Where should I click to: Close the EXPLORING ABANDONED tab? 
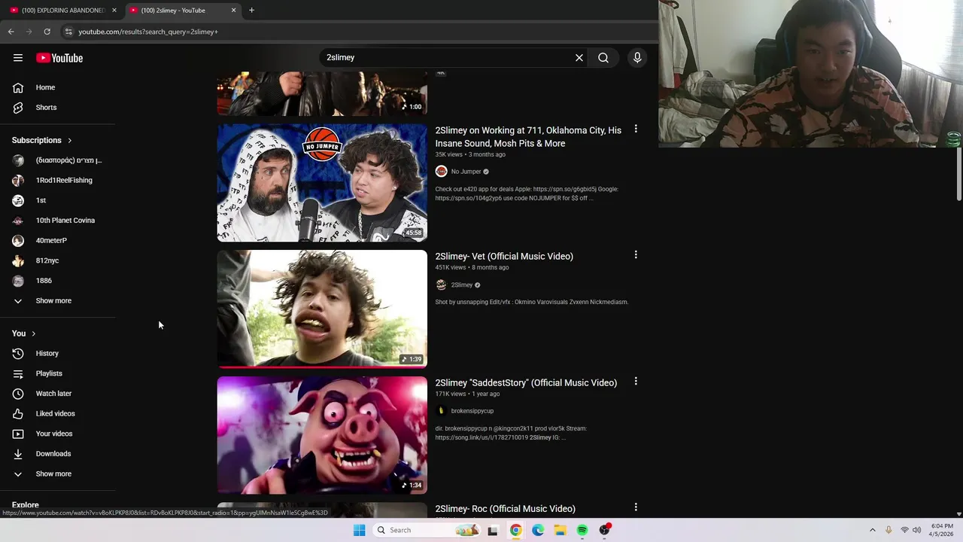(x=114, y=11)
